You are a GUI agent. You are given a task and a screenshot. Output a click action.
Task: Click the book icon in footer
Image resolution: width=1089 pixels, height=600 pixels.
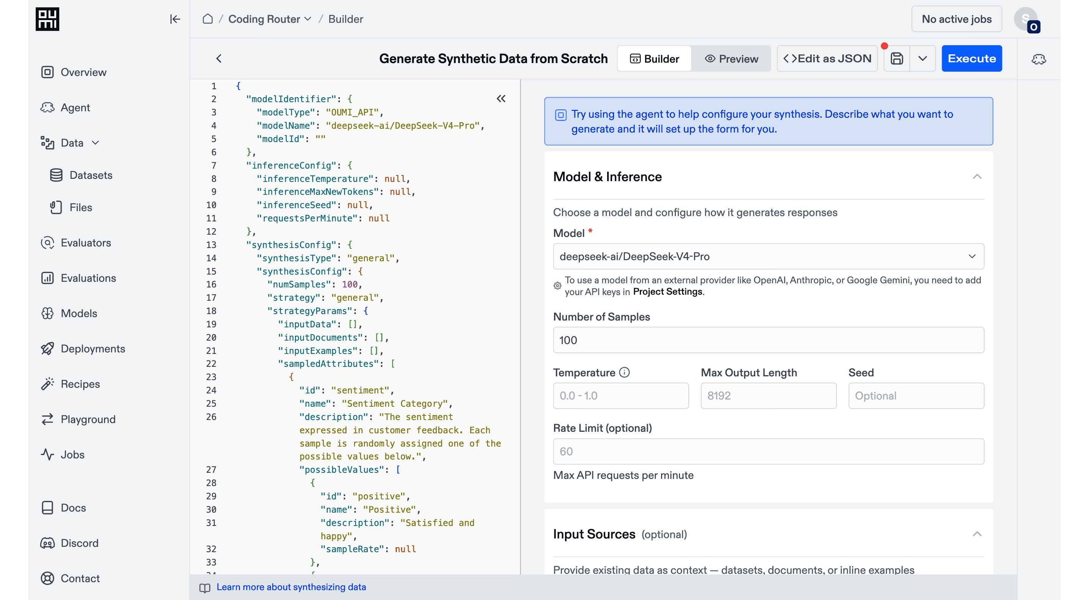205,588
